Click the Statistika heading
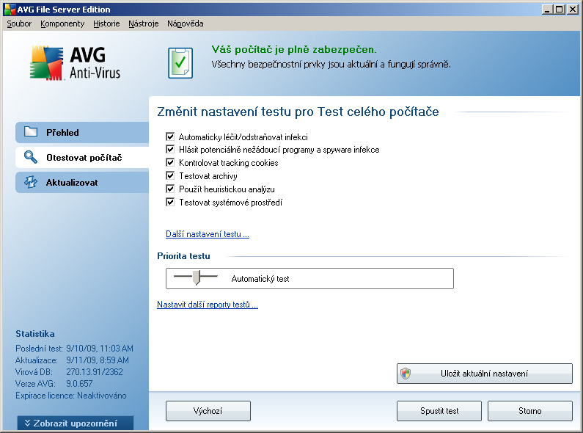Viewport: 583px width, 433px height. pos(35,333)
